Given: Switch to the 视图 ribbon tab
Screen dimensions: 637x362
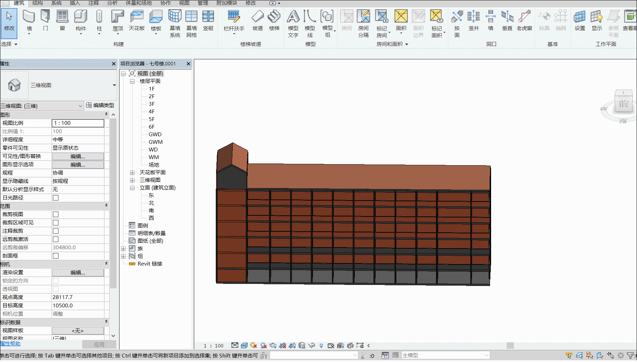Looking at the screenshot, I should (184, 3).
